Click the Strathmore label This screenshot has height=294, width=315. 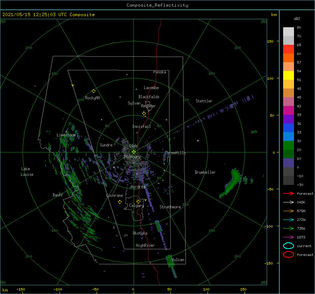click(x=170, y=207)
